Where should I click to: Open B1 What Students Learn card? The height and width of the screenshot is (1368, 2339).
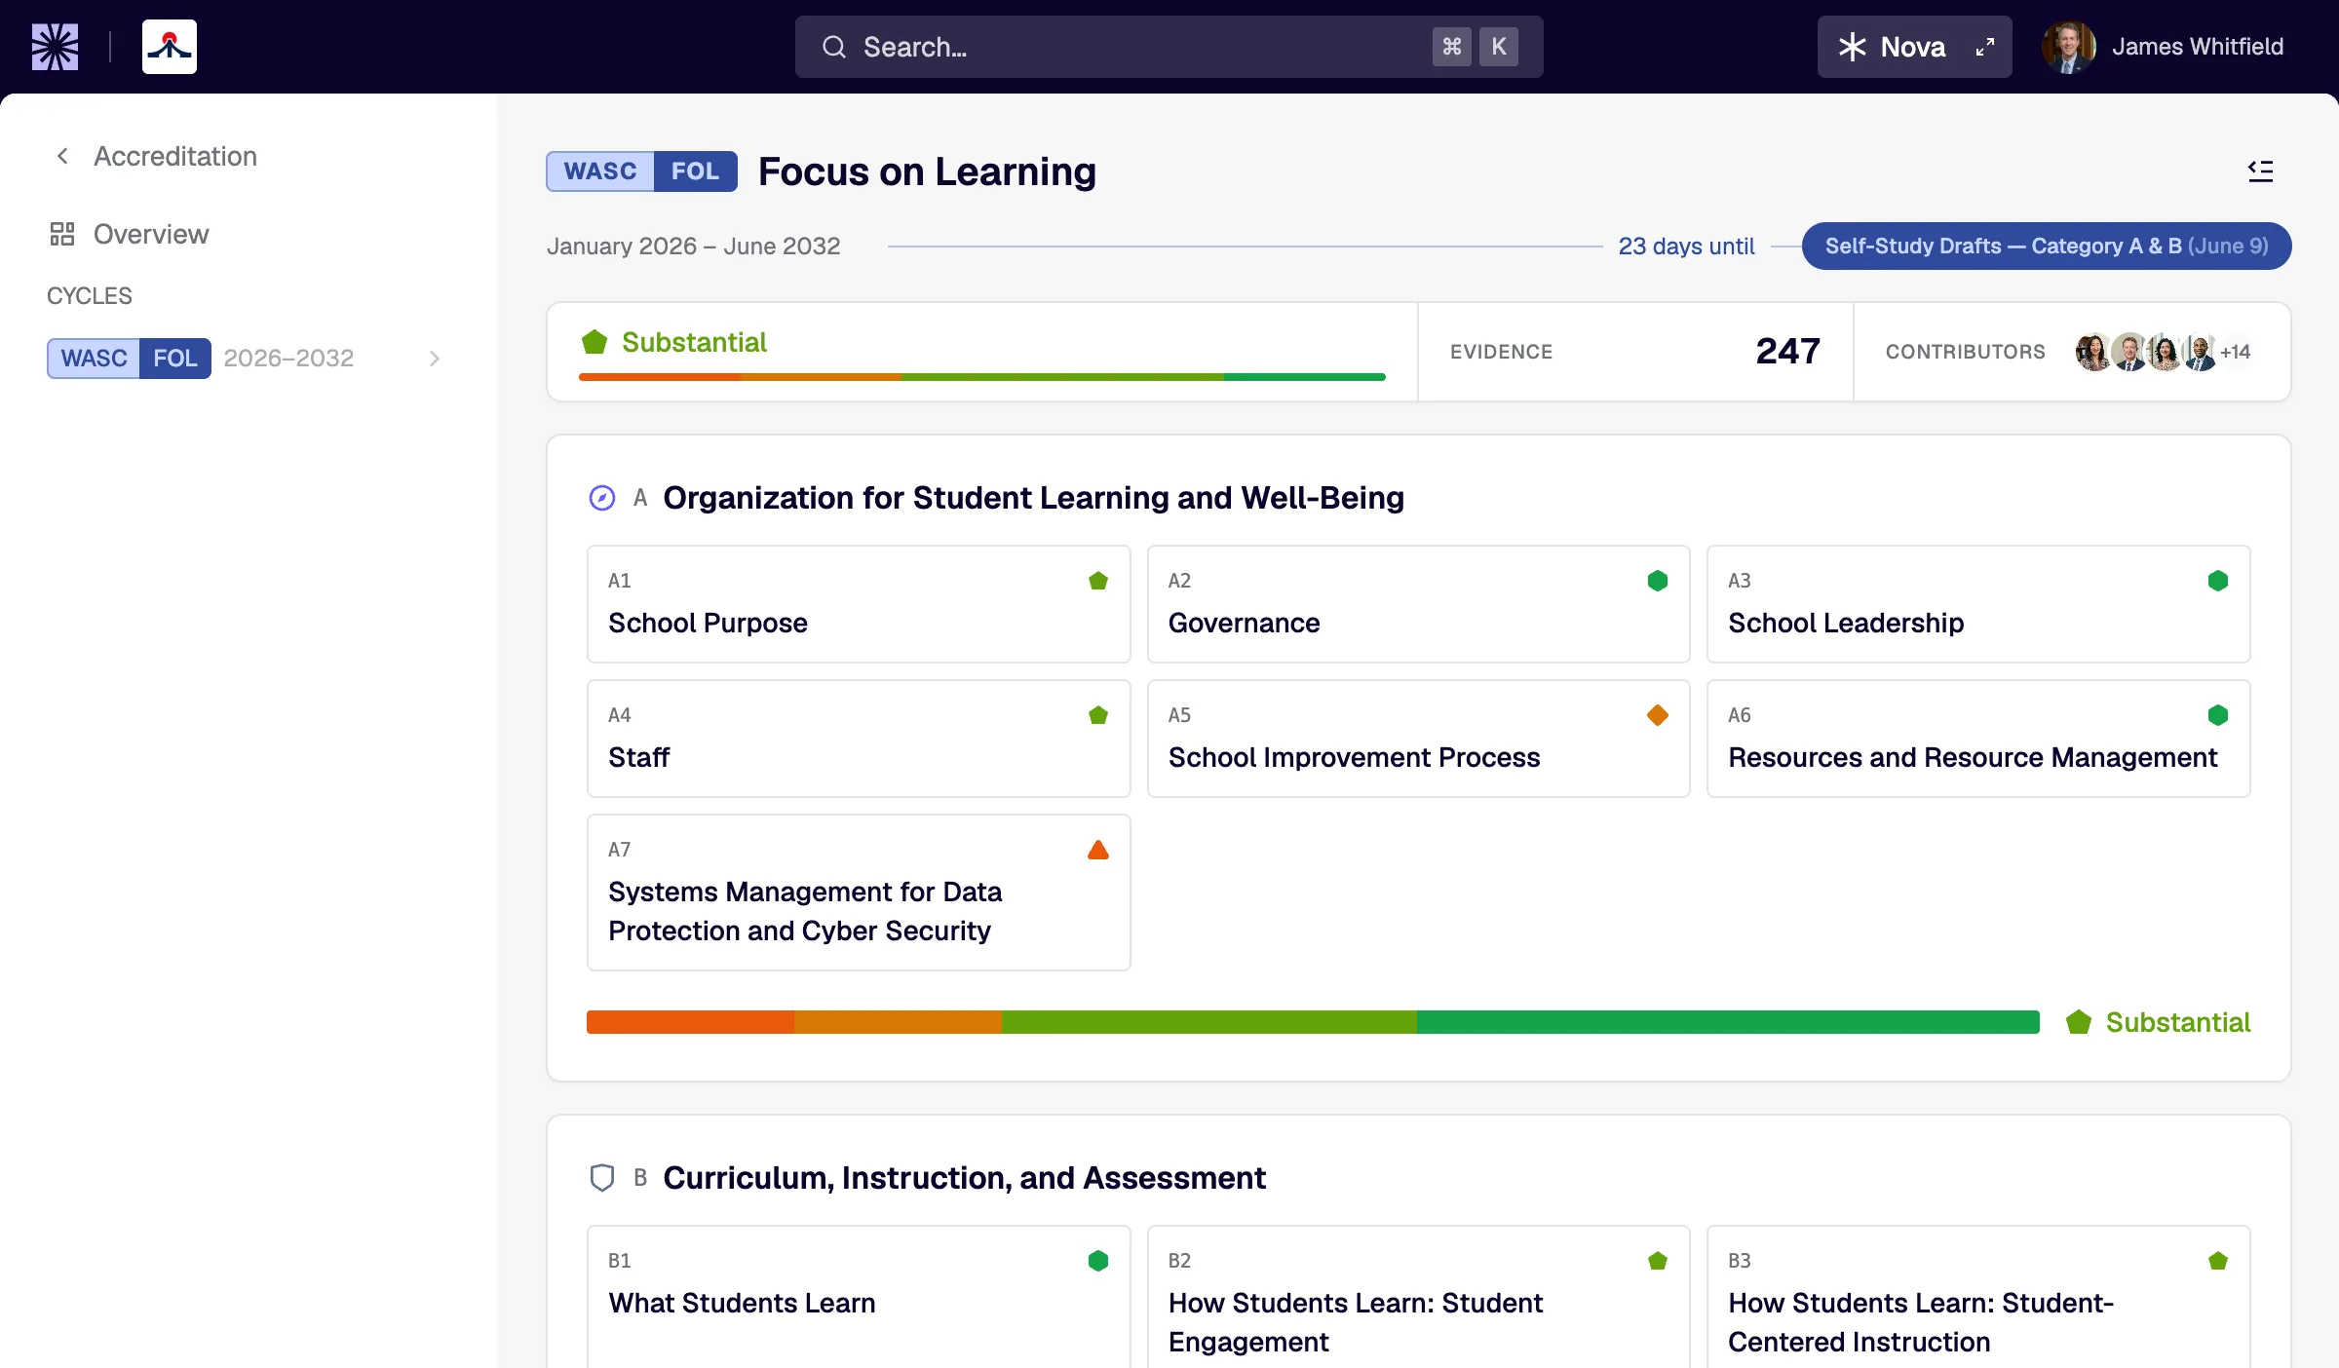[x=859, y=1297]
